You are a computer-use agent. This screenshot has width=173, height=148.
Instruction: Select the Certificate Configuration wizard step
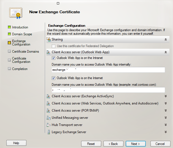pyautogui.click(x=21, y=60)
